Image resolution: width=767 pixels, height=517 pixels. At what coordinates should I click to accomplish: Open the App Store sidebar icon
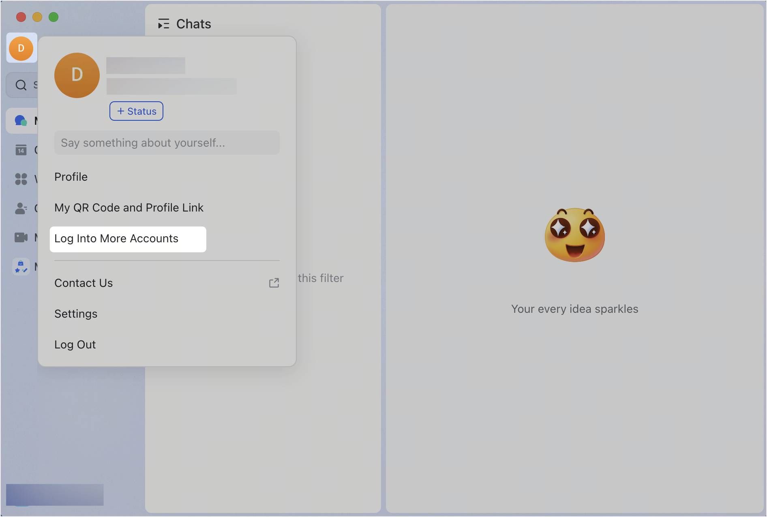[x=21, y=267]
